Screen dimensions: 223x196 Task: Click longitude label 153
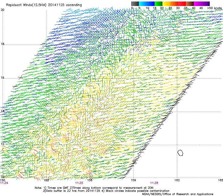coord(46,180)
